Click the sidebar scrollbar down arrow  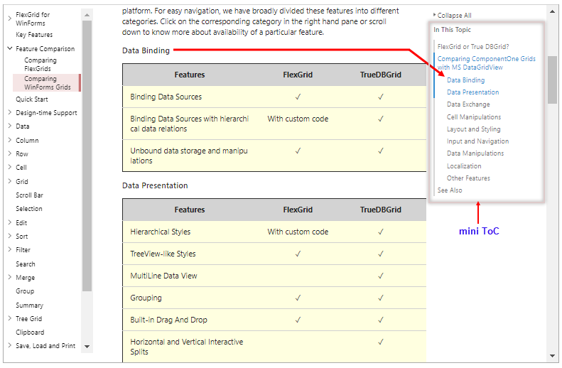[x=87, y=347]
